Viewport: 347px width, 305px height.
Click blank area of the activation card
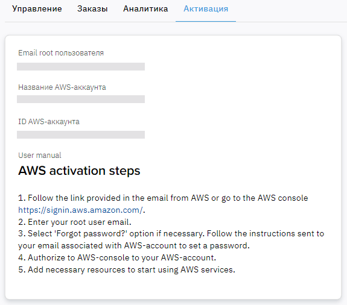pyautogui.click(x=243, y=99)
